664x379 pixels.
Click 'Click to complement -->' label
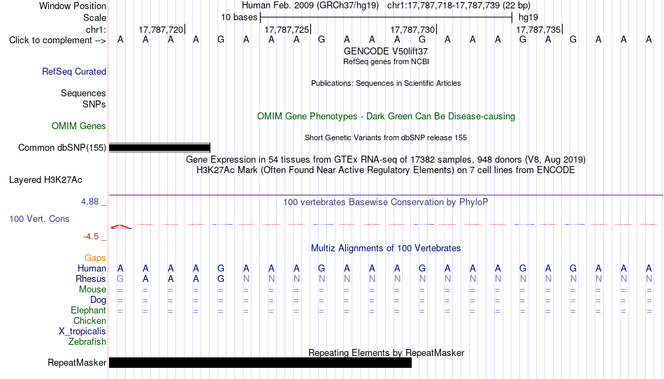[x=57, y=40]
